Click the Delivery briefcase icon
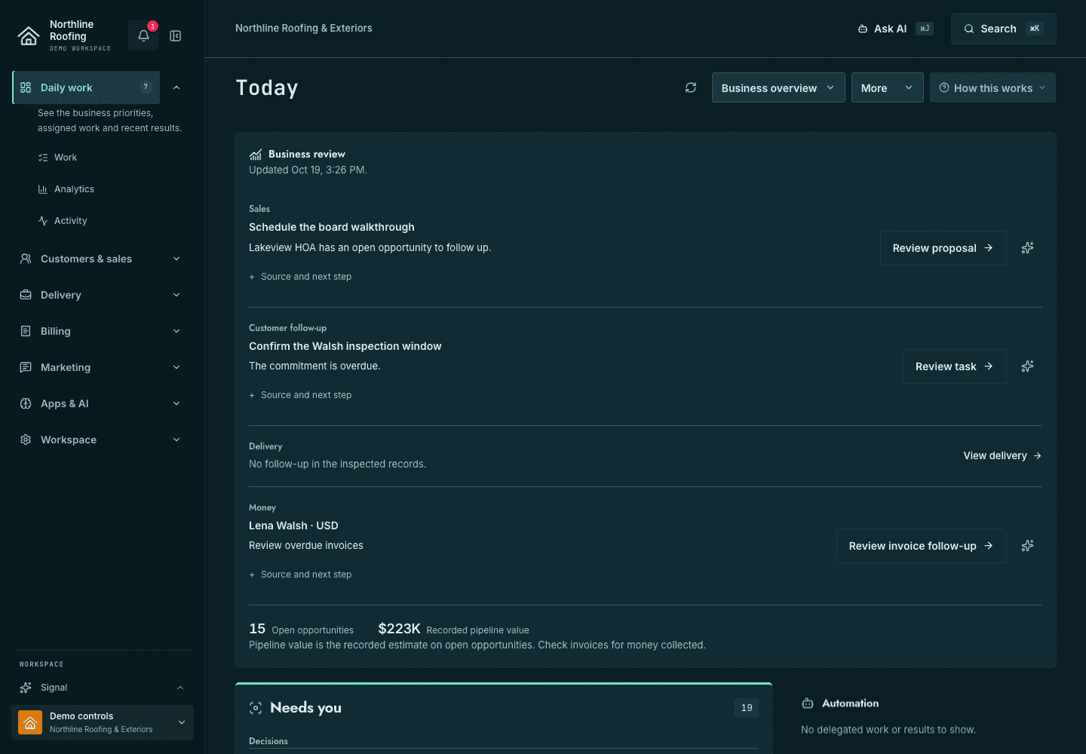This screenshot has height=754, width=1086. [26, 295]
